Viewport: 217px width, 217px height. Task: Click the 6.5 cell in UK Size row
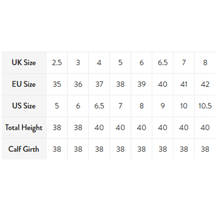pos(162,63)
